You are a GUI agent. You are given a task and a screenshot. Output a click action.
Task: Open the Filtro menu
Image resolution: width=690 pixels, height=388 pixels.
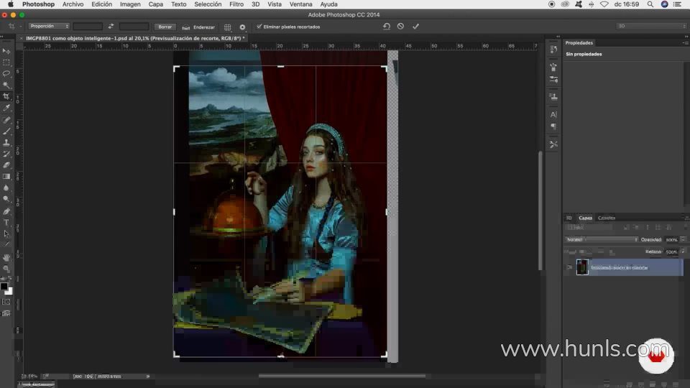(236, 4)
